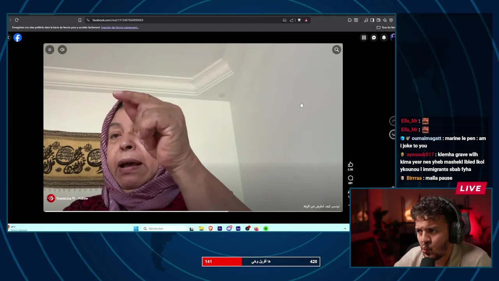Go to previous reel with up chevron
The image size is (499, 281).
click(x=393, y=121)
